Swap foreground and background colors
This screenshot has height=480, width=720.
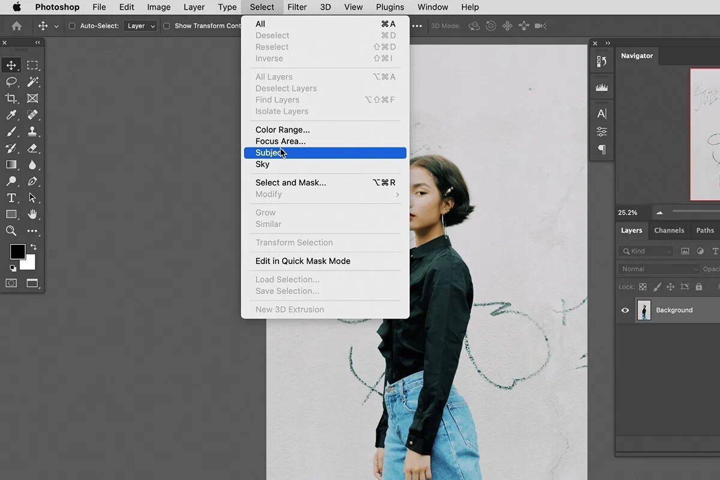[34, 247]
